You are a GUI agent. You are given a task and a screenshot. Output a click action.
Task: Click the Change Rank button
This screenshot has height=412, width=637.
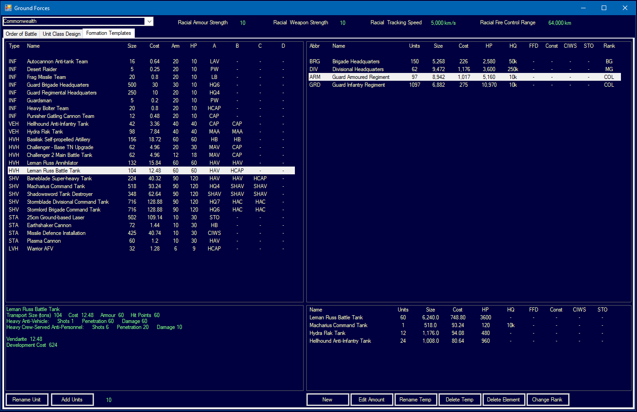pos(548,400)
